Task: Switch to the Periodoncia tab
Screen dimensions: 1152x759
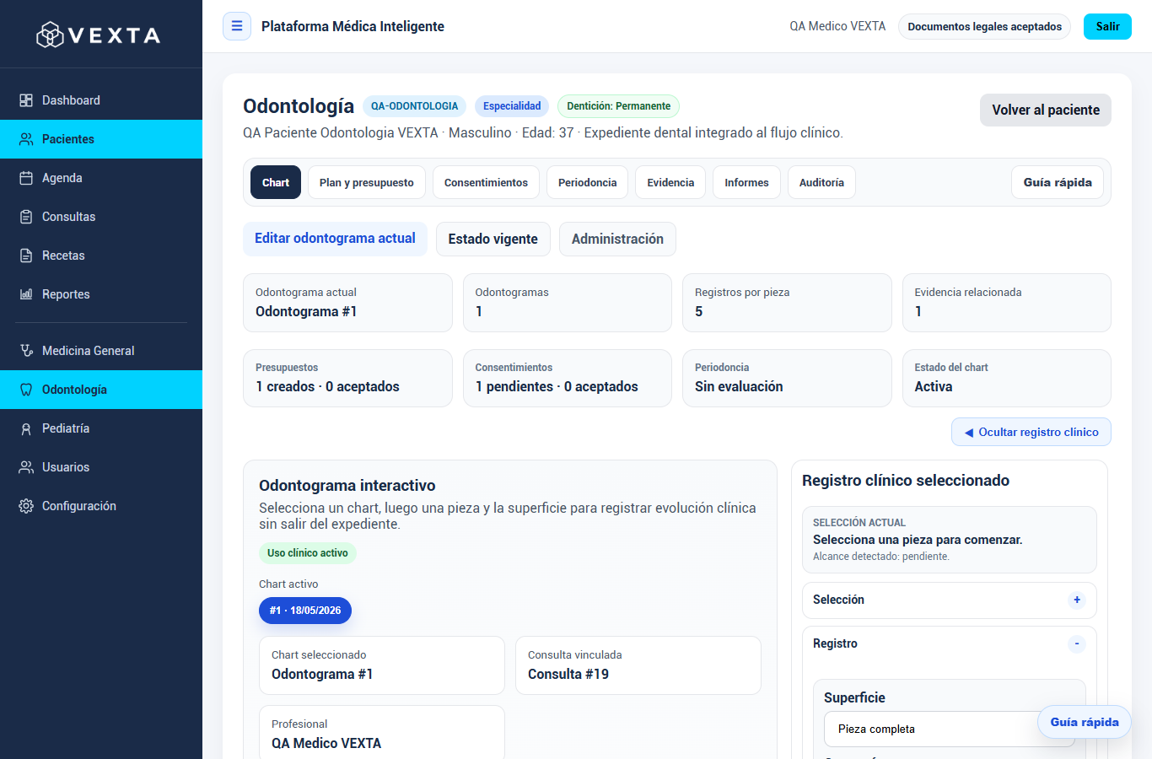Action: 587,182
